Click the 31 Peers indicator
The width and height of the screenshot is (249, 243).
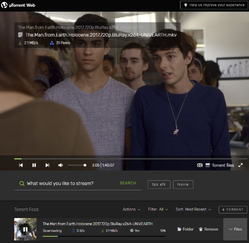click(60, 43)
